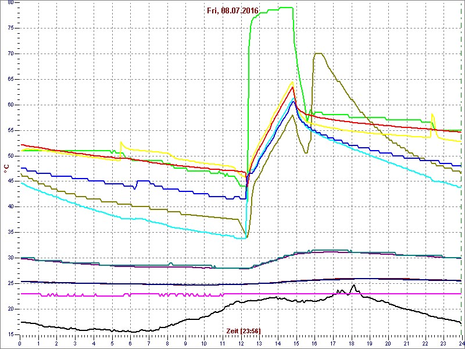
Task: Click the 50 value on the temperature axis
Action: click(10, 156)
